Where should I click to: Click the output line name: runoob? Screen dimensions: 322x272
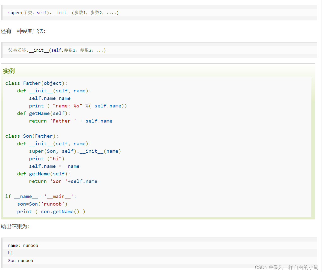[x=23, y=245]
